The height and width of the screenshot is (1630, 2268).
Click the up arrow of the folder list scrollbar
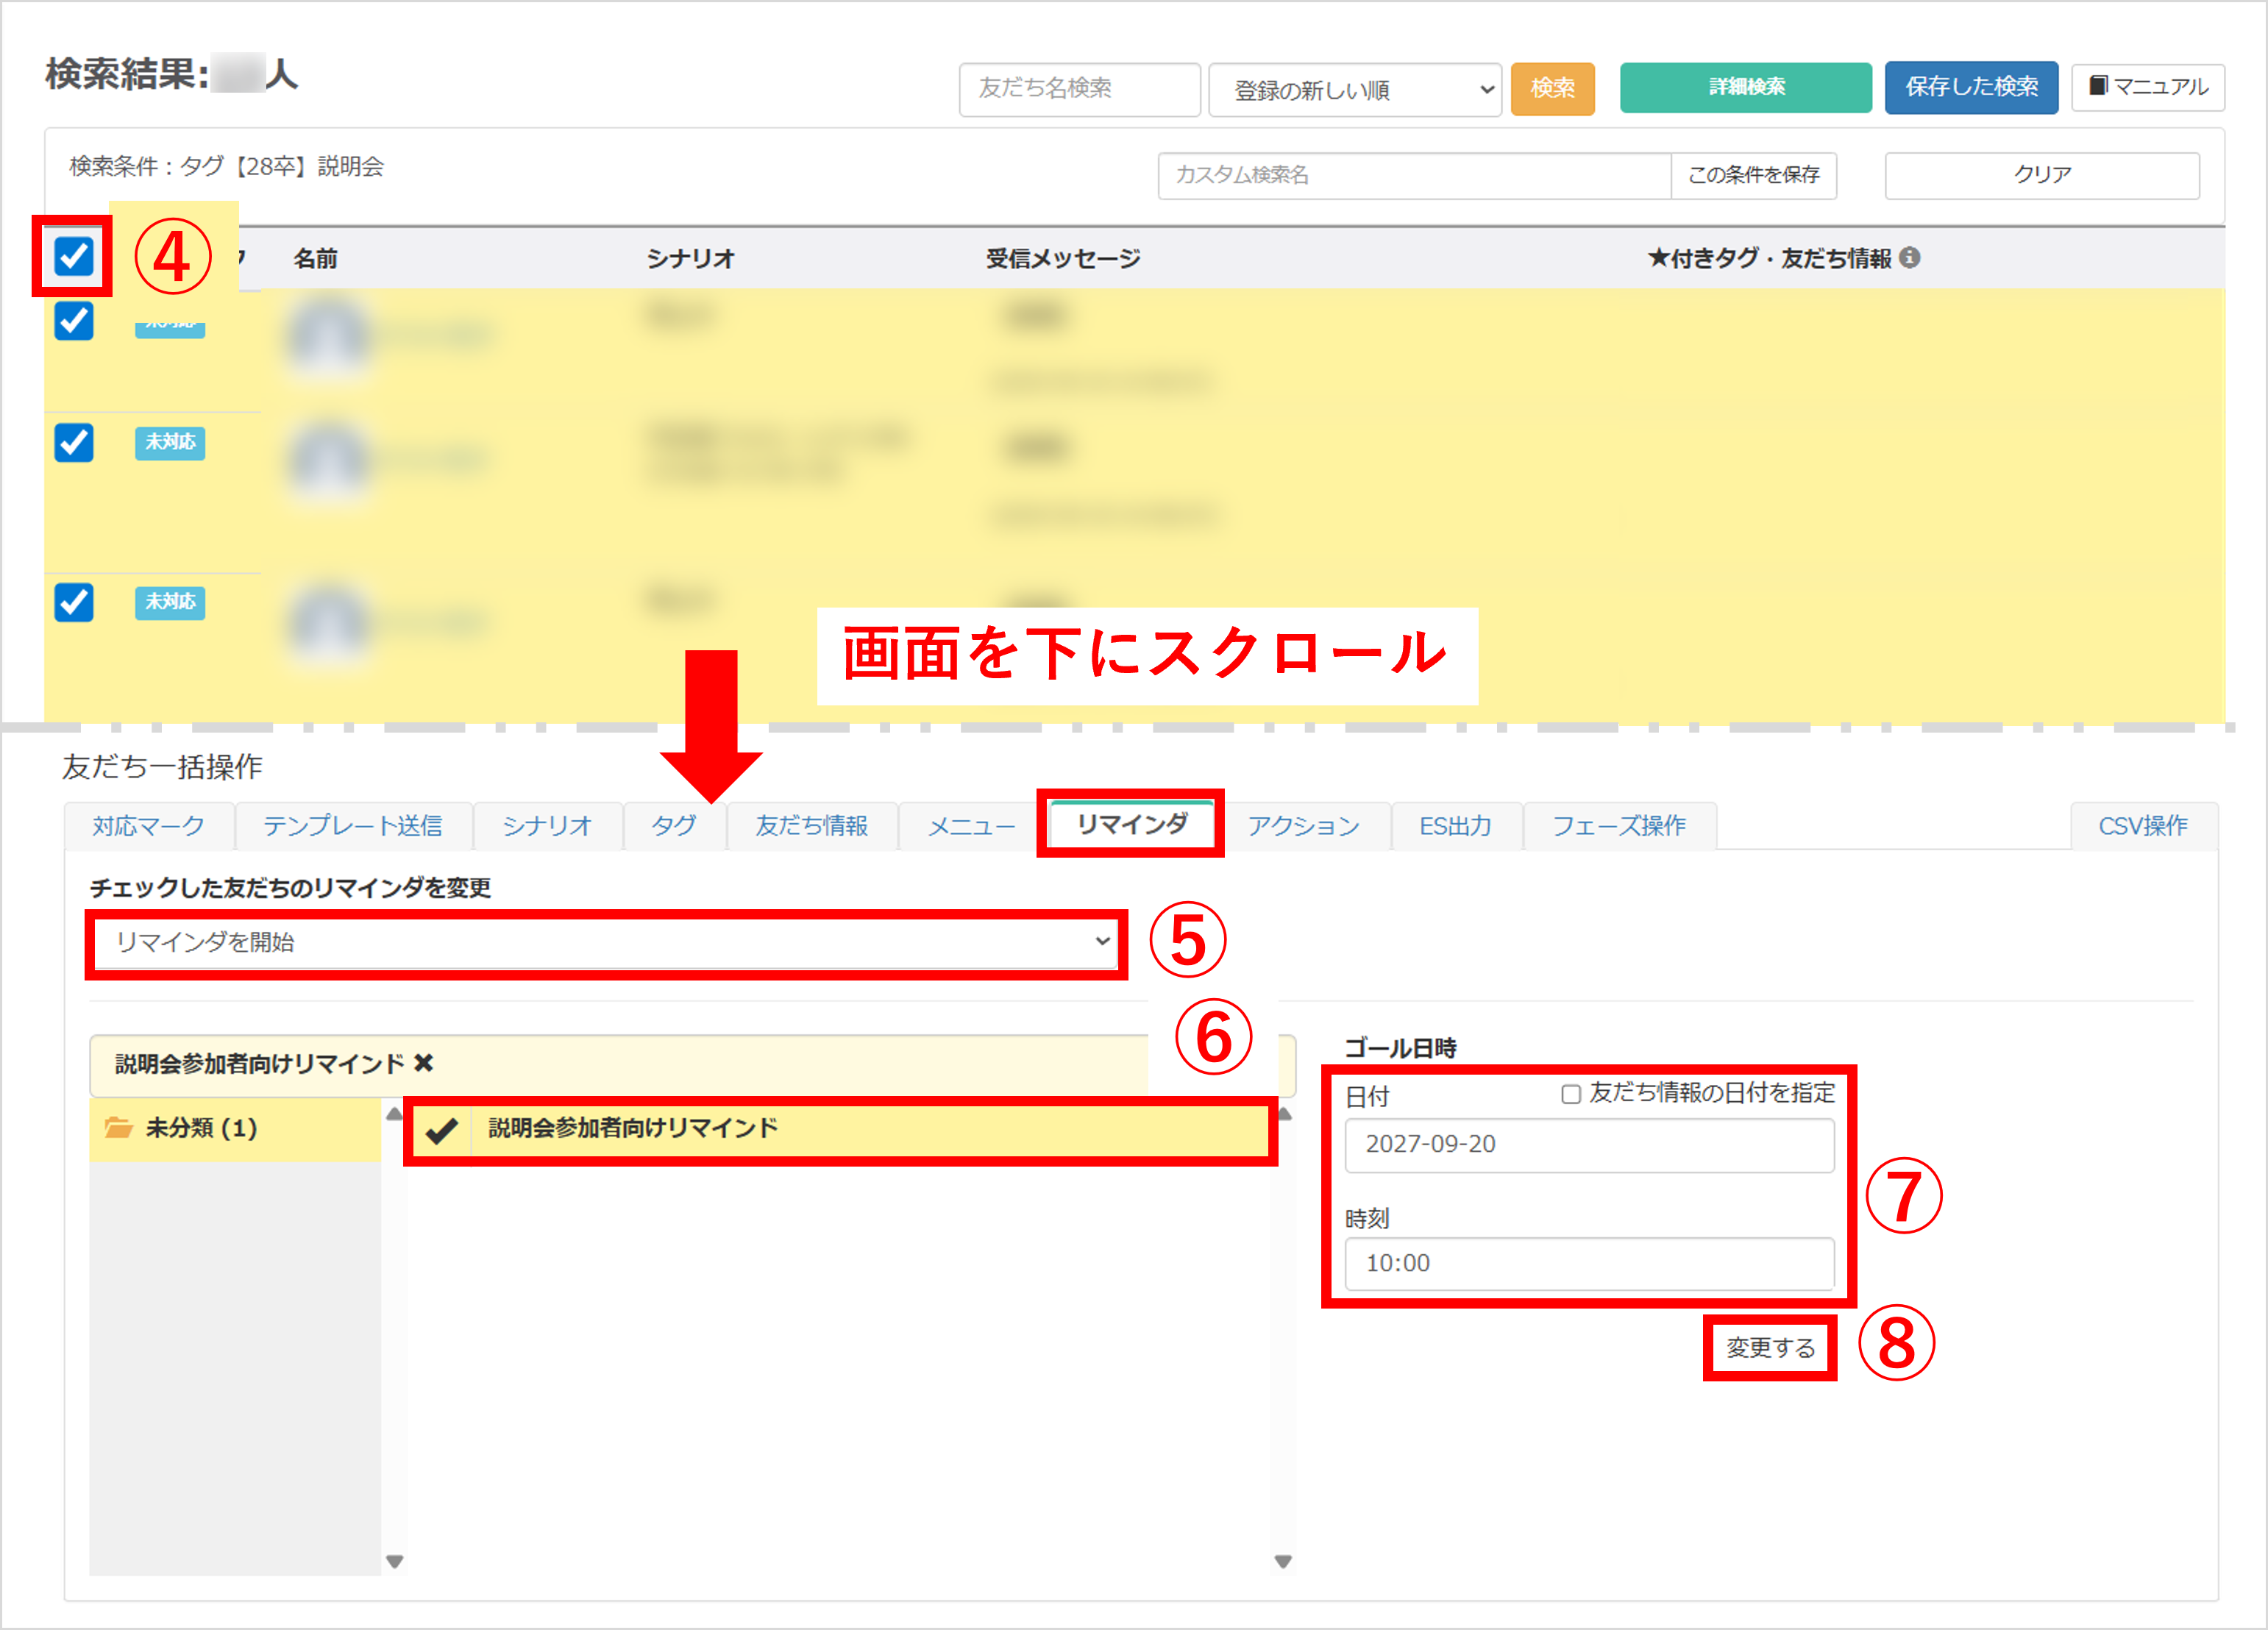pos(395,1114)
